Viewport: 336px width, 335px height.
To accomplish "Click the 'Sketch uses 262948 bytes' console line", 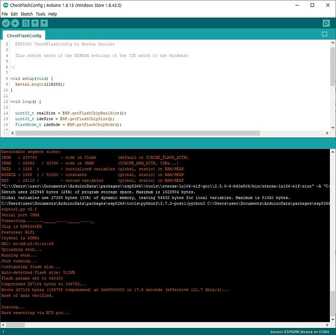I will pos(98,192).
